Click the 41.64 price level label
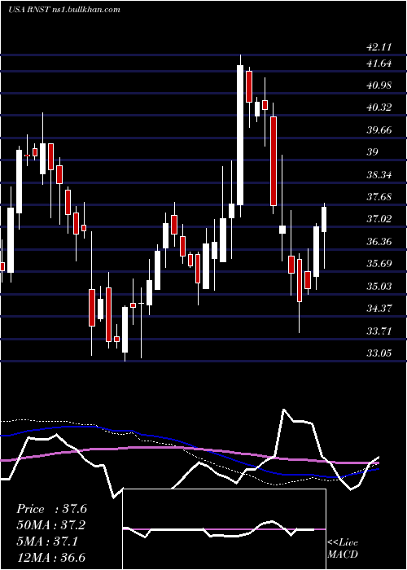 pos(379,64)
